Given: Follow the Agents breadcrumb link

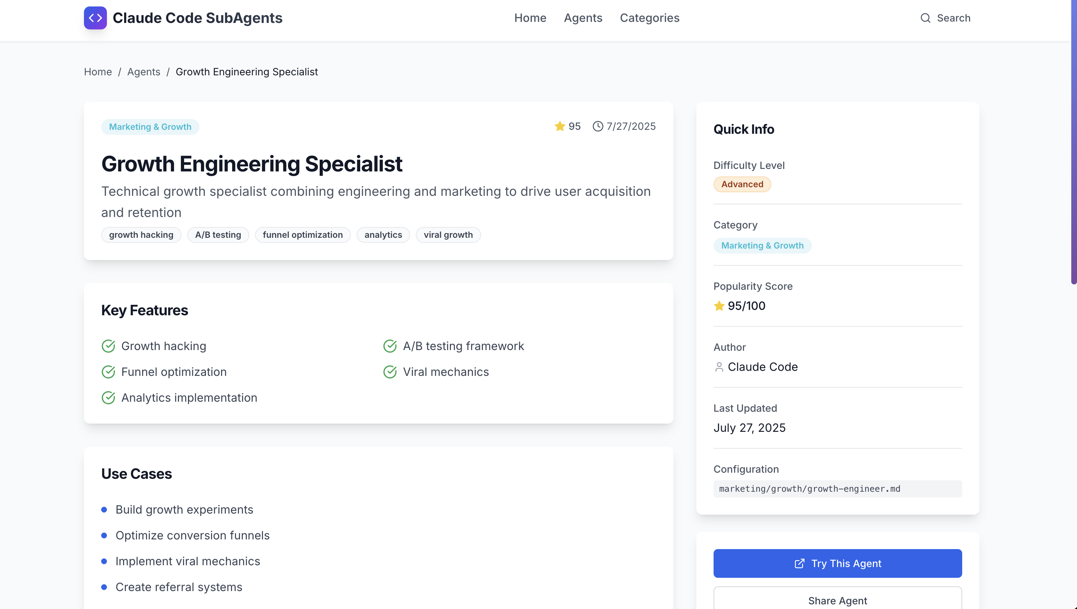Looking at the screenshot, I should click(x=144, y=71).
